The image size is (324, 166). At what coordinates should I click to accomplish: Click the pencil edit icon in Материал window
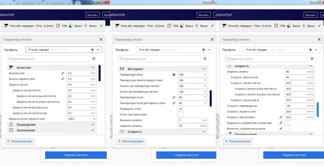pos(212,26)
